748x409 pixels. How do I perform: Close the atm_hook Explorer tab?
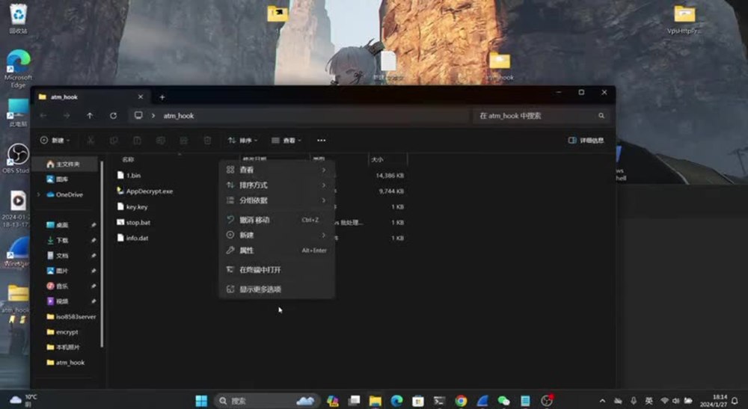tap(141, 96)
